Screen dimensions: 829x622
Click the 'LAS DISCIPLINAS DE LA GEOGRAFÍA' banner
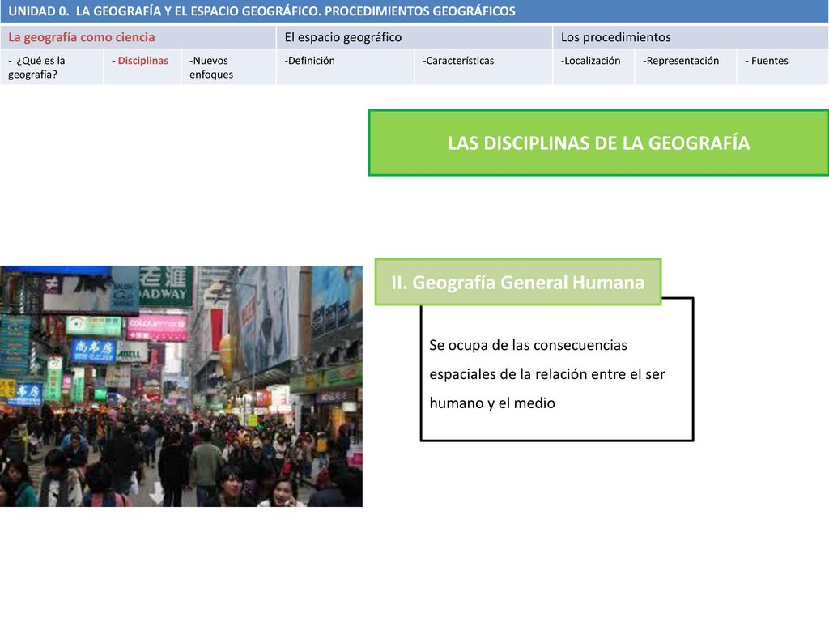coord(598,143)
